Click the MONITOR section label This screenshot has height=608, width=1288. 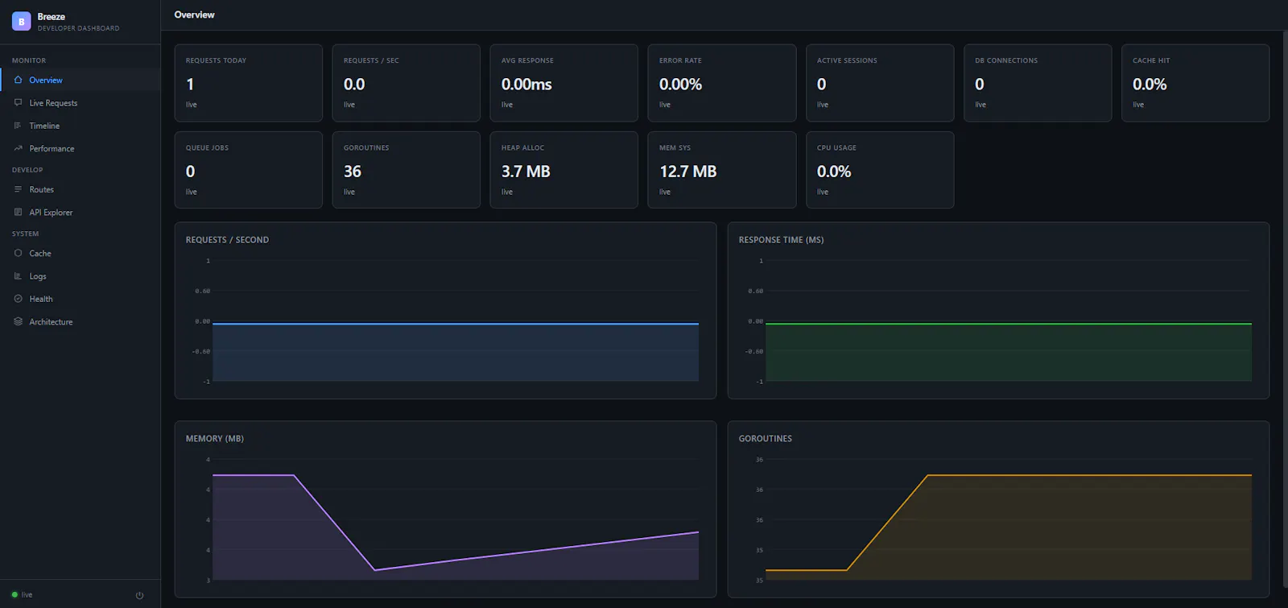(29, 60)
